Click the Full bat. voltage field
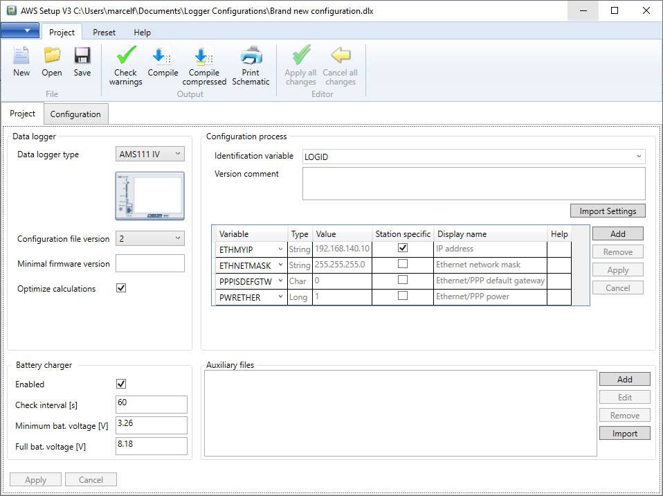 point(152,446)
